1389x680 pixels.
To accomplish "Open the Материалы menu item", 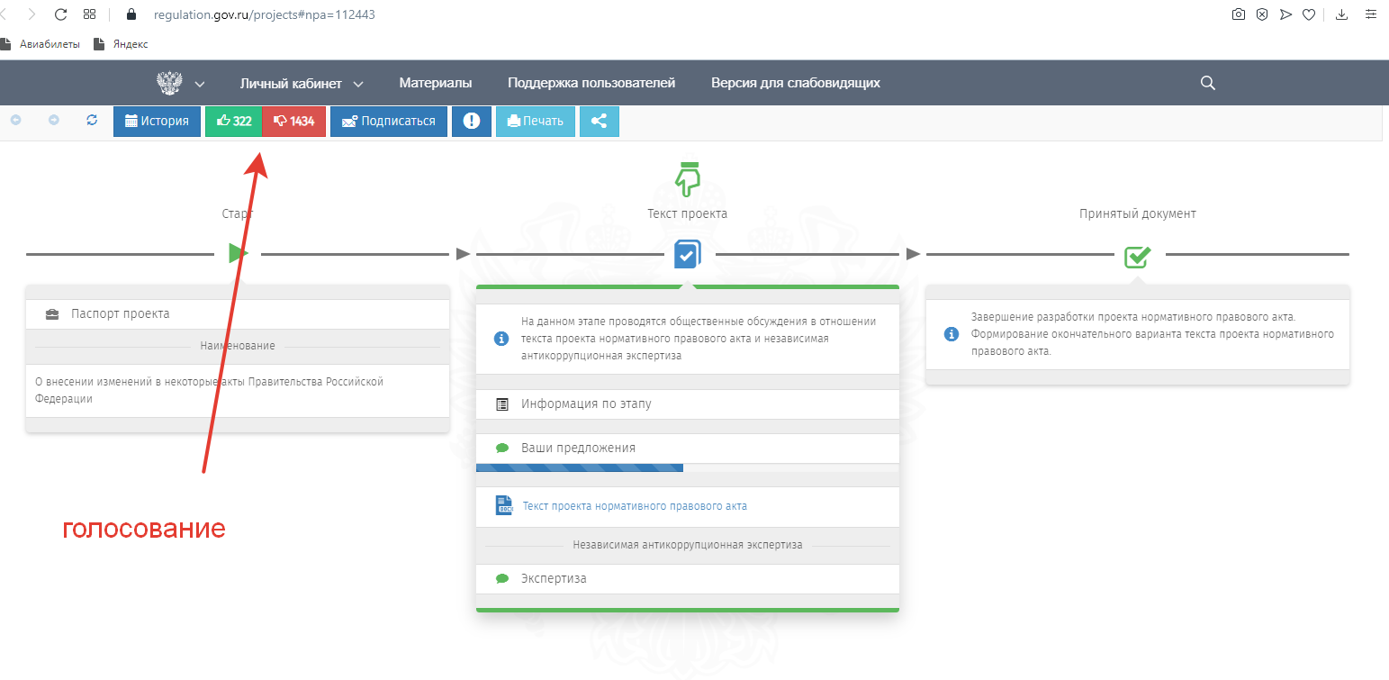I will [435, 83].
